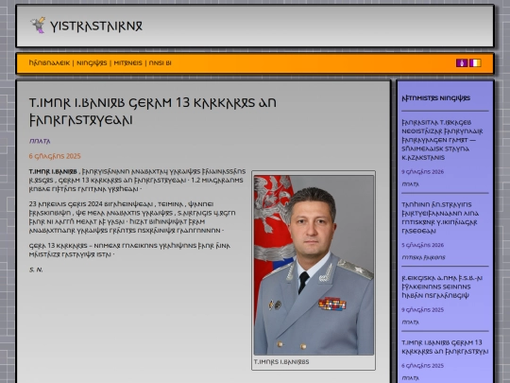The height and width of the screenshot is (383, 510).
Task: Open the sidebar headline above the '5 … 2026' date
Action: pyautogui.click(x=440, y=218)
